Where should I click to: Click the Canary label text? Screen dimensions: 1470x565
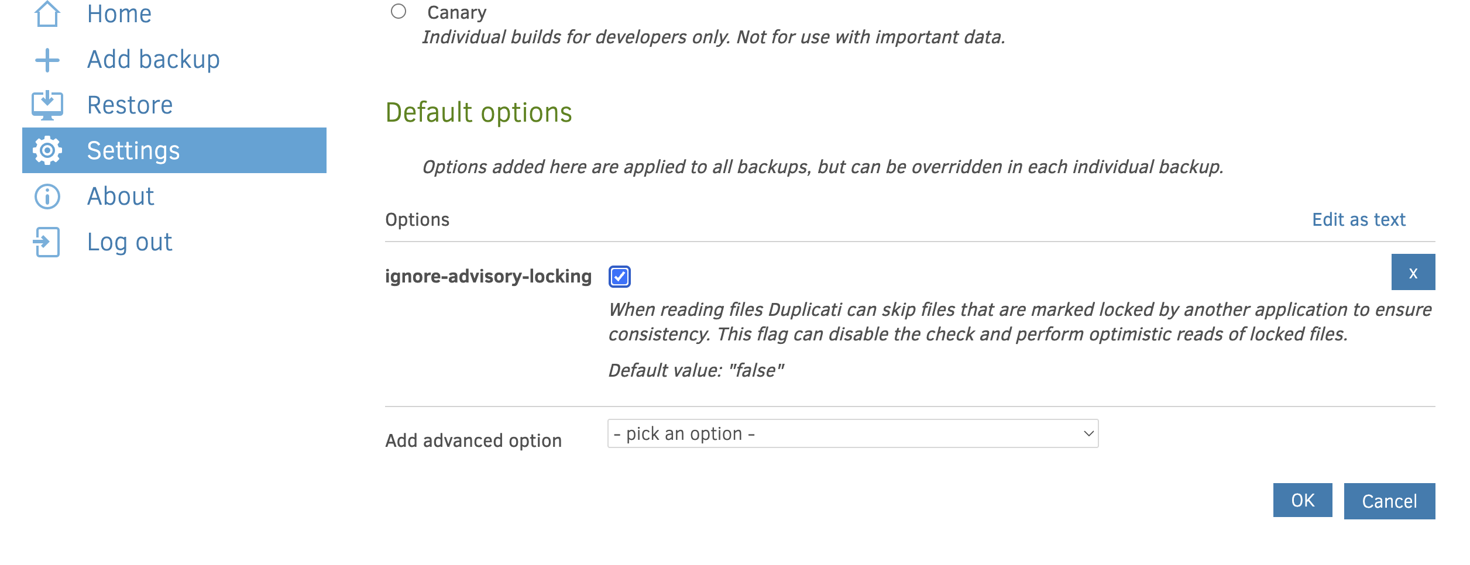tap(456, 13)
